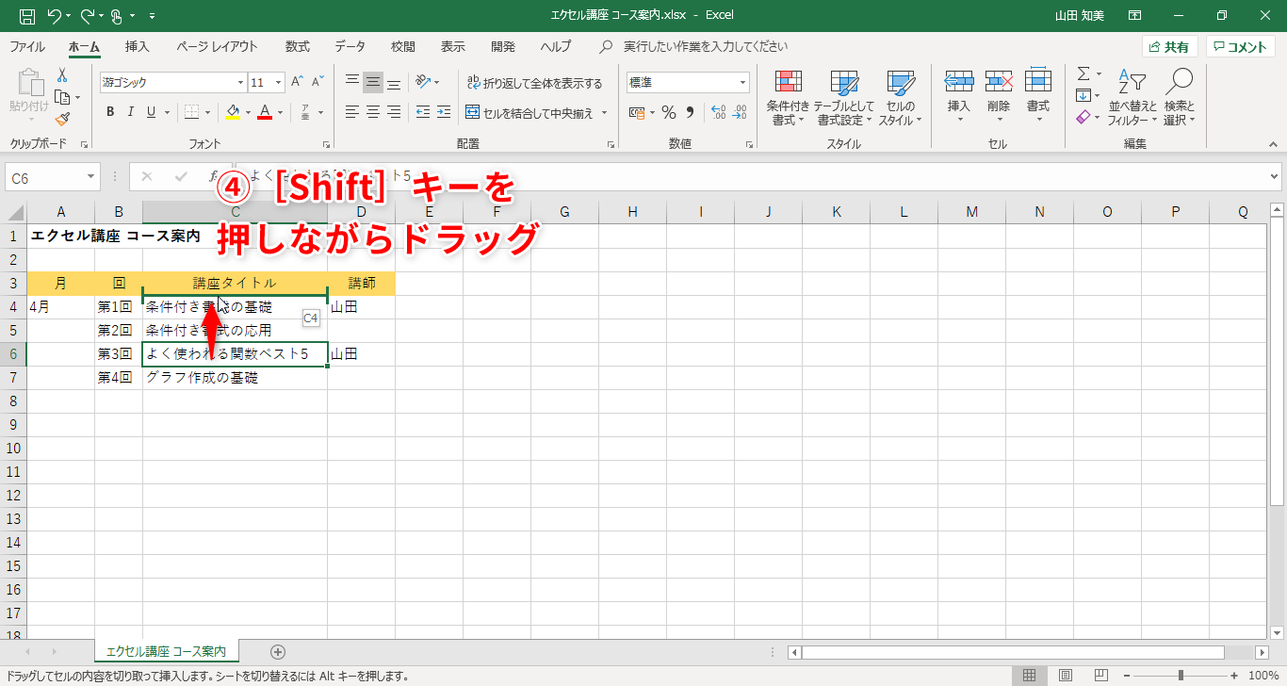Open the fill color dropdown arrow
This screenshot has height=686, width=1287.
click(x=248, y=112)
